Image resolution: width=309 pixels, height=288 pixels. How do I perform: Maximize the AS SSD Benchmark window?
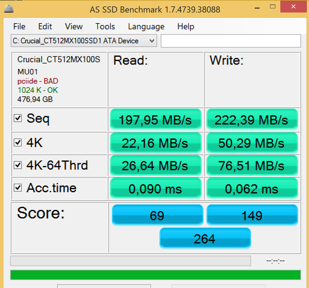tap(272, 7)
